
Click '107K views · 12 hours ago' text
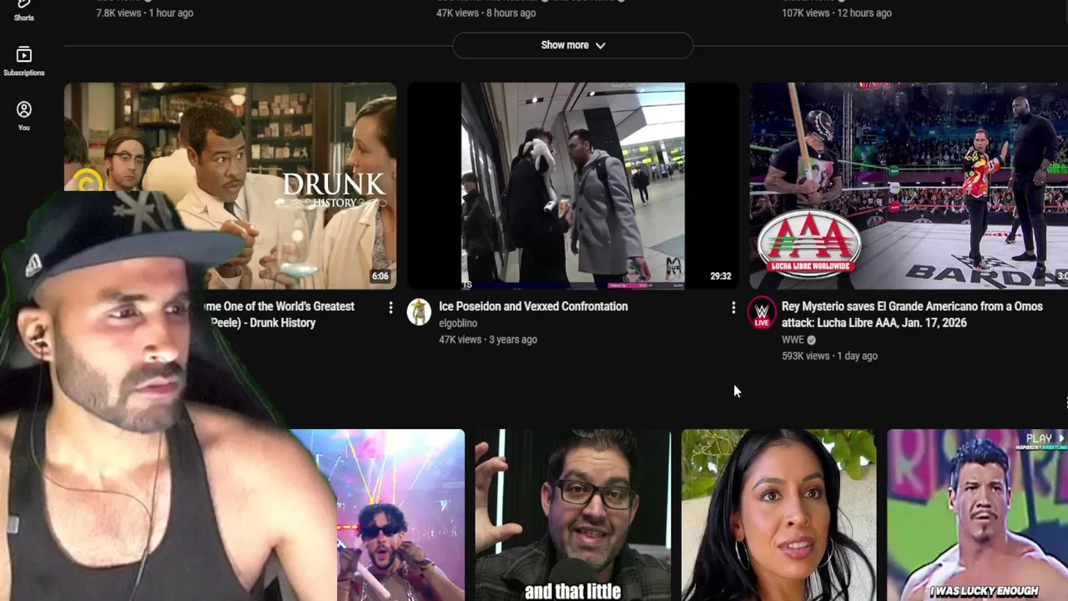(837, 13)
